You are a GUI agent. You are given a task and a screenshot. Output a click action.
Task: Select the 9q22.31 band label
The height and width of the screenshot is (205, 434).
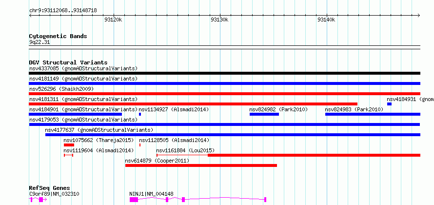click(39, 42)
